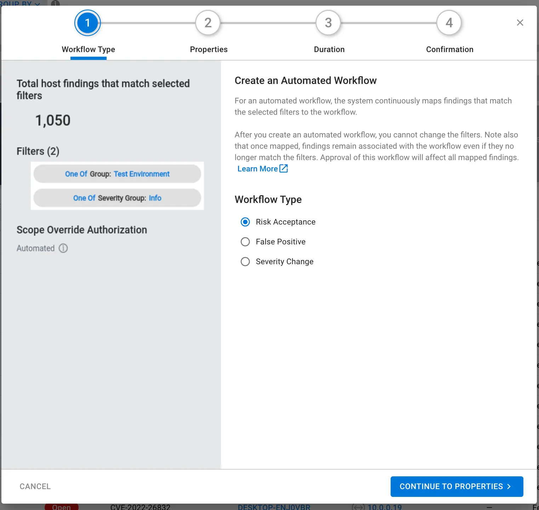Click the Group: Test Environment filter chip
This screenshot has height=510, width=539.
[117, 174]
